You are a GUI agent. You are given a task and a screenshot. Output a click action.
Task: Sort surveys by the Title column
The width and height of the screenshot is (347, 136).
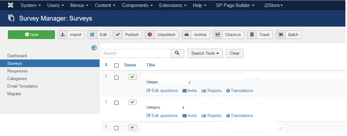[x=151, y=65]
